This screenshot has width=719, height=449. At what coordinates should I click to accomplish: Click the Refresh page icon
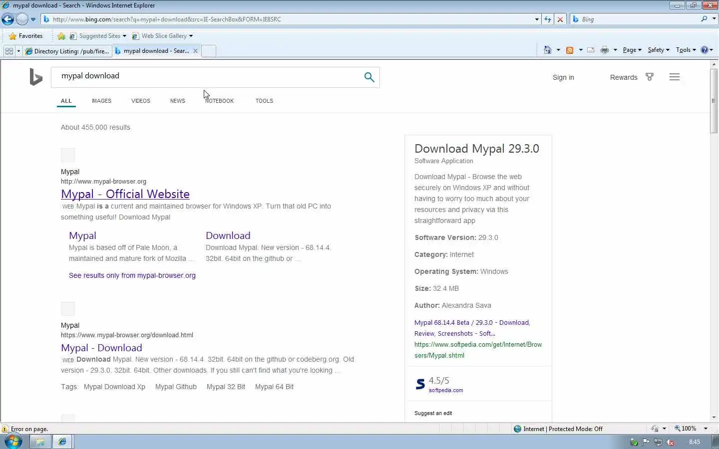point(548,19)
